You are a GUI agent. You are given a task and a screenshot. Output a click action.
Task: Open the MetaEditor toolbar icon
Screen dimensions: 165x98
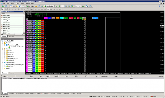click(x=36, y=6)
